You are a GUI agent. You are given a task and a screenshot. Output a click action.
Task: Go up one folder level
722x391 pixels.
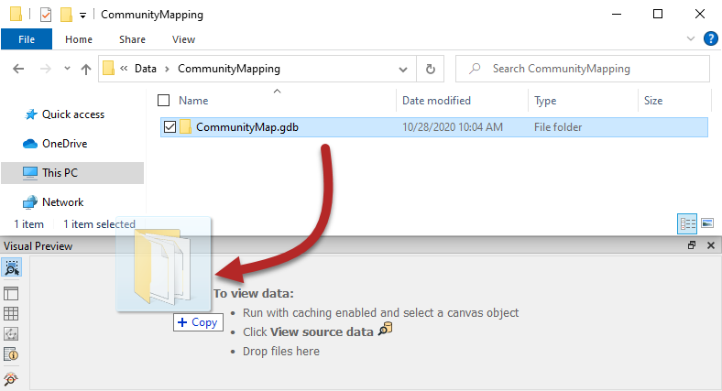(85, 69)
